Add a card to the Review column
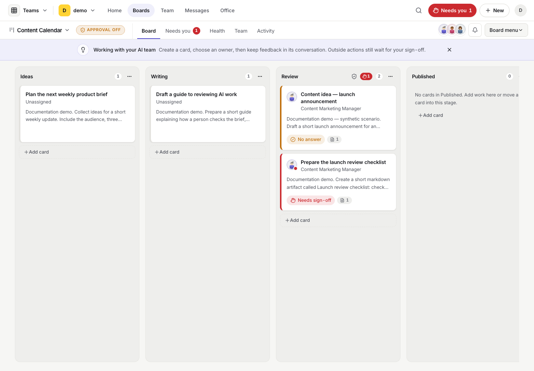This screenshot has width=534, height=371. coord(338,220)
